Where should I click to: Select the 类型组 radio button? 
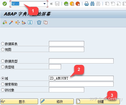3,67
